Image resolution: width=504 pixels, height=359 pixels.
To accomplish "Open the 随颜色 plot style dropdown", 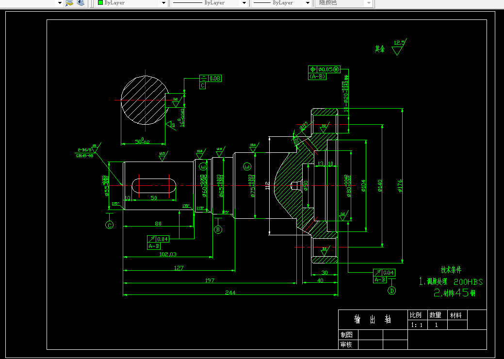I will point(369,3).
